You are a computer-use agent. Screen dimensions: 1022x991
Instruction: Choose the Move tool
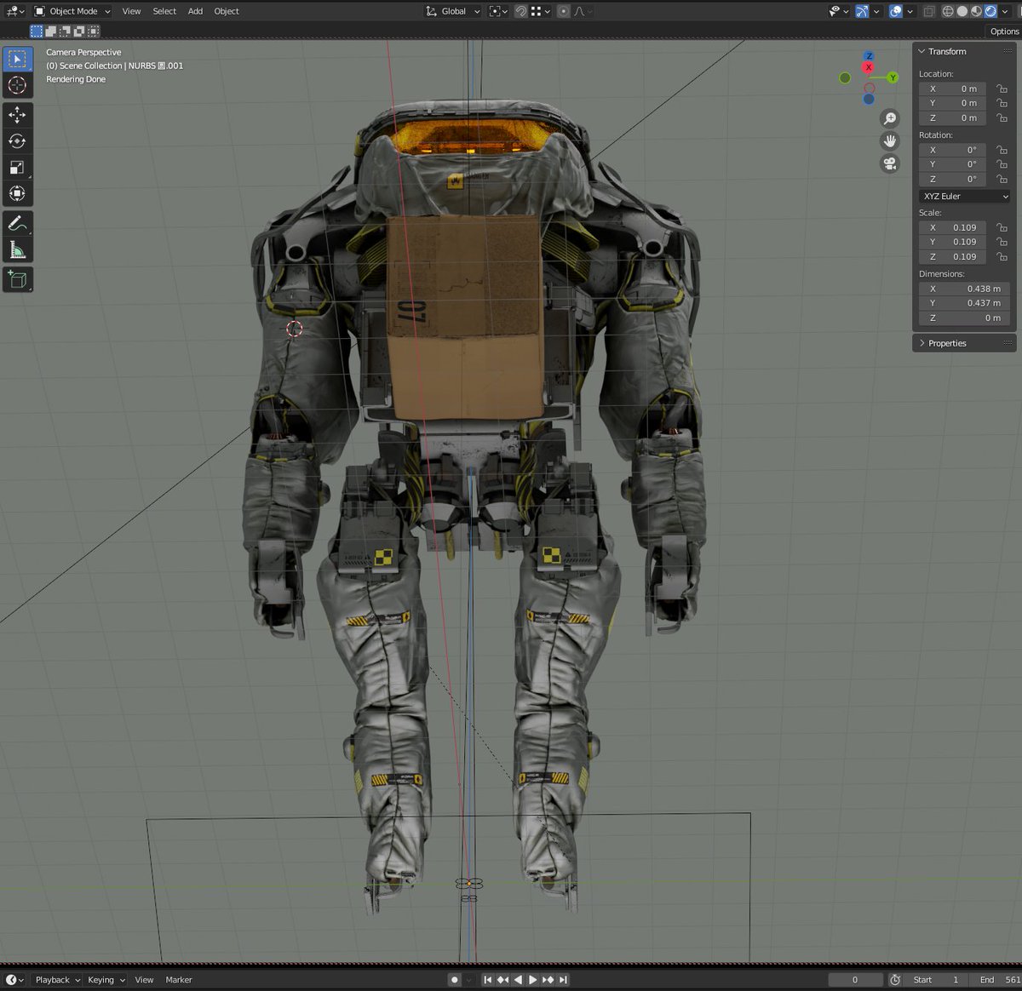click(x=17, y=115)
